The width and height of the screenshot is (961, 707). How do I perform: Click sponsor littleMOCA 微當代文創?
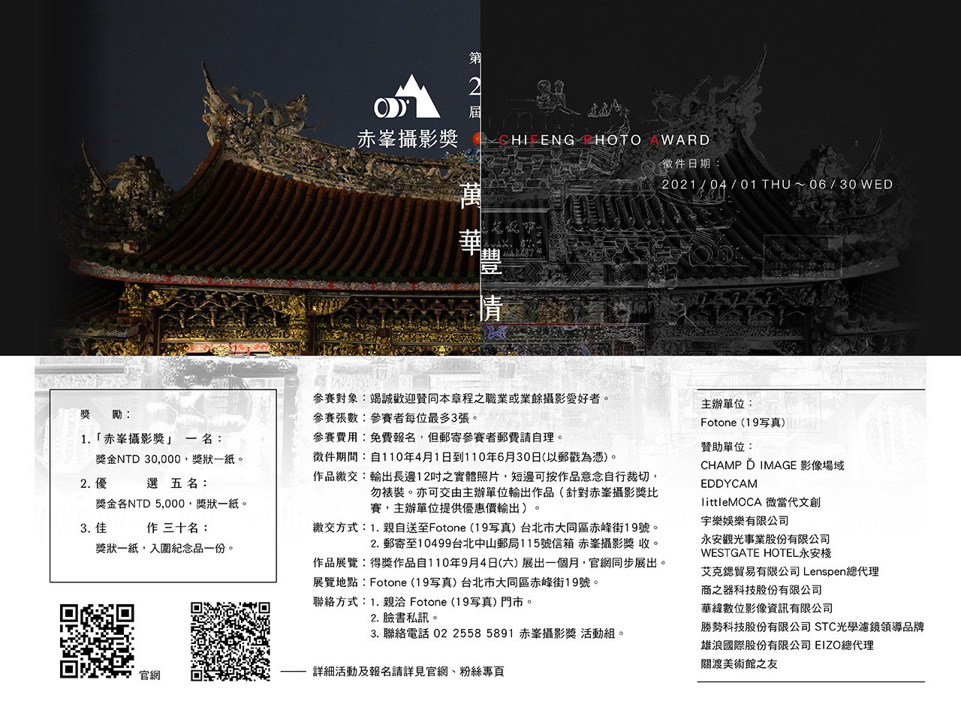pos(761,502)
